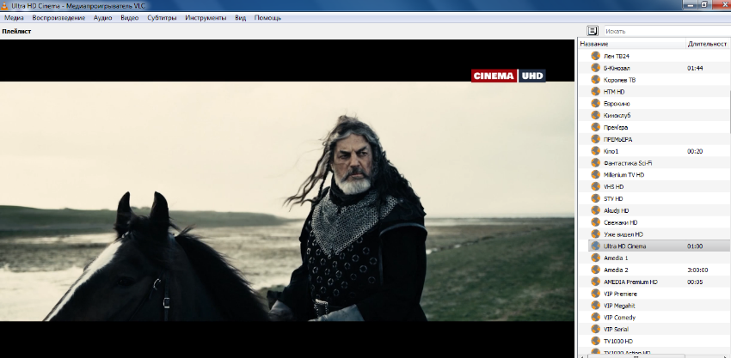
Task: Click the 00:20 duration of Кіно1
Action: (695, 151)
